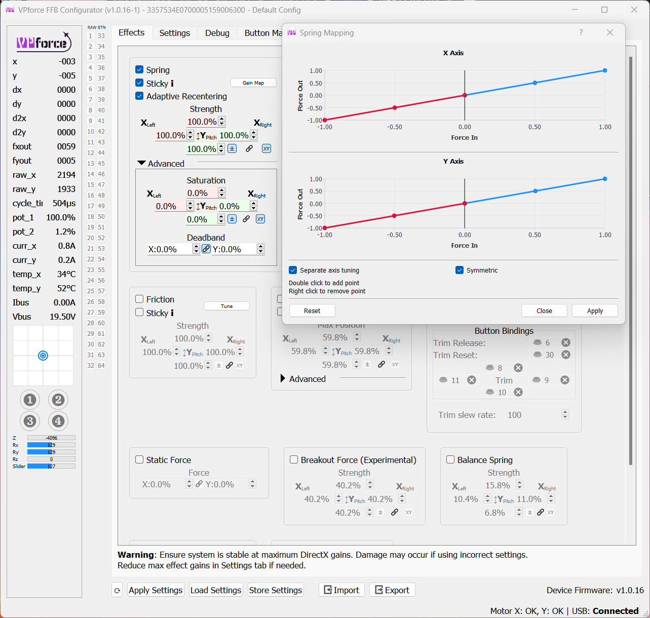
Task: Toggle Saturation plus-minus symmetry button
Action: (232, 219)
